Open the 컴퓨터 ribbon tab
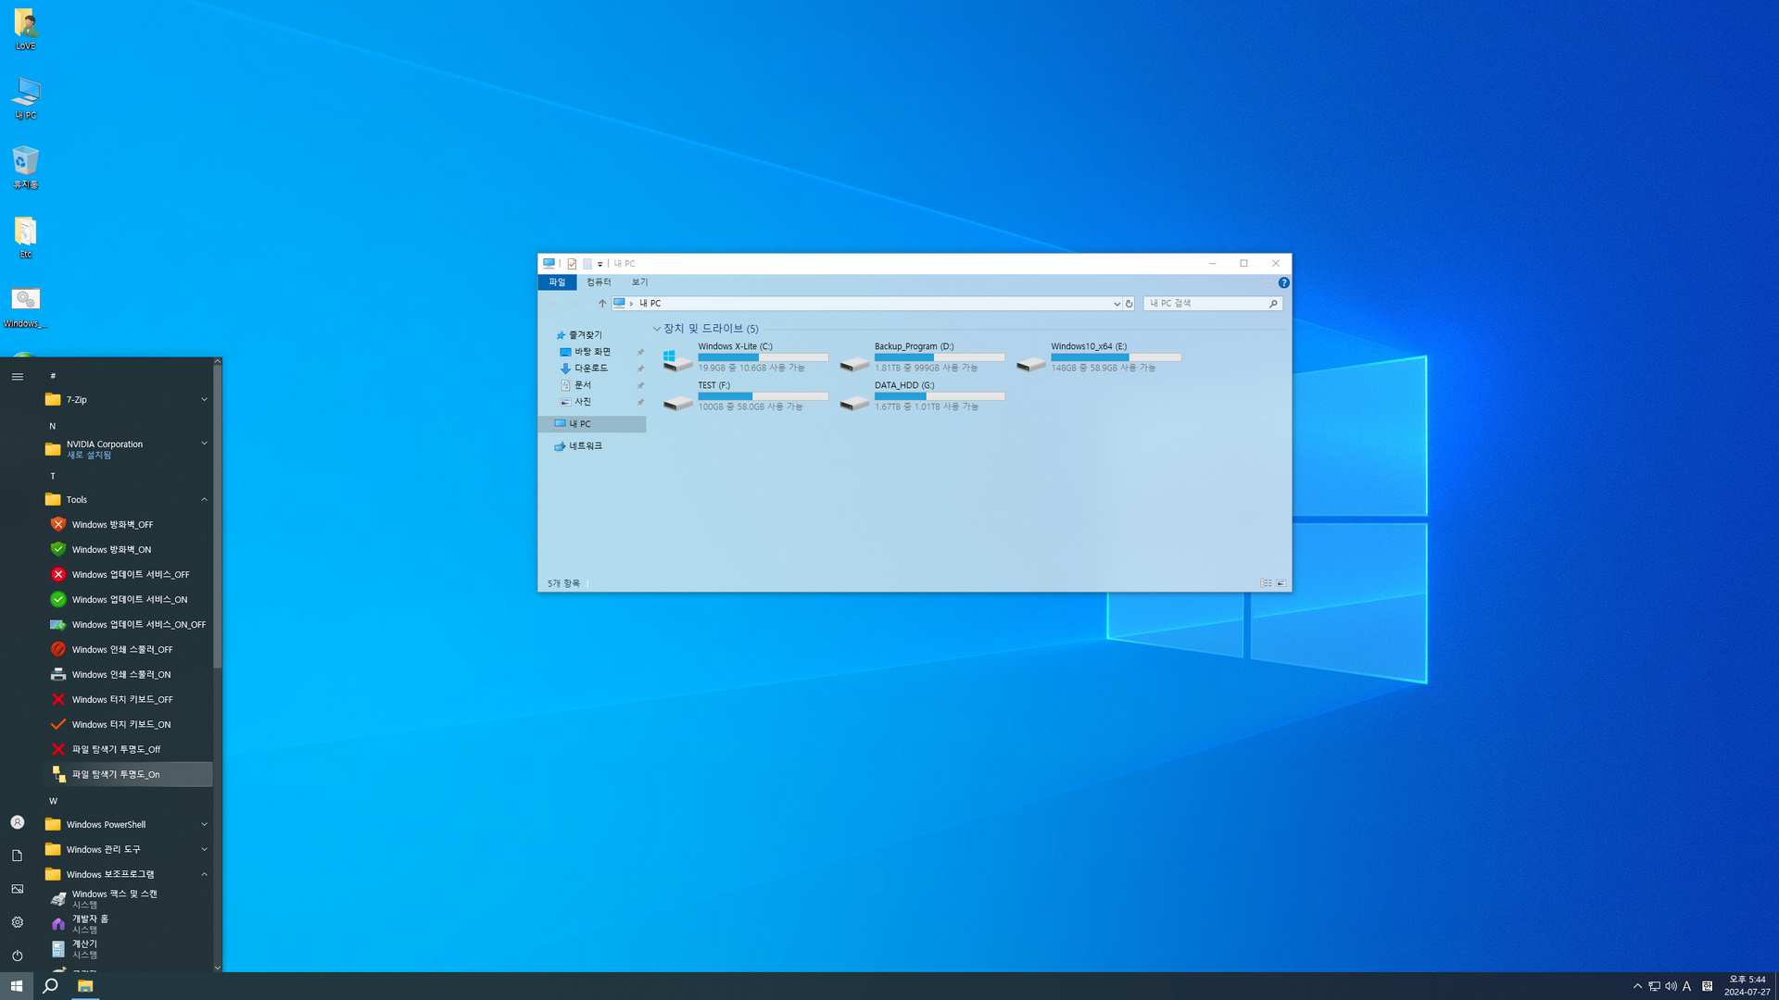 (599, 282)
